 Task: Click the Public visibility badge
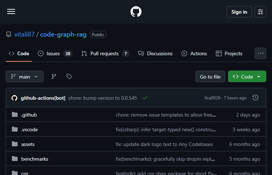coord(98,34)
